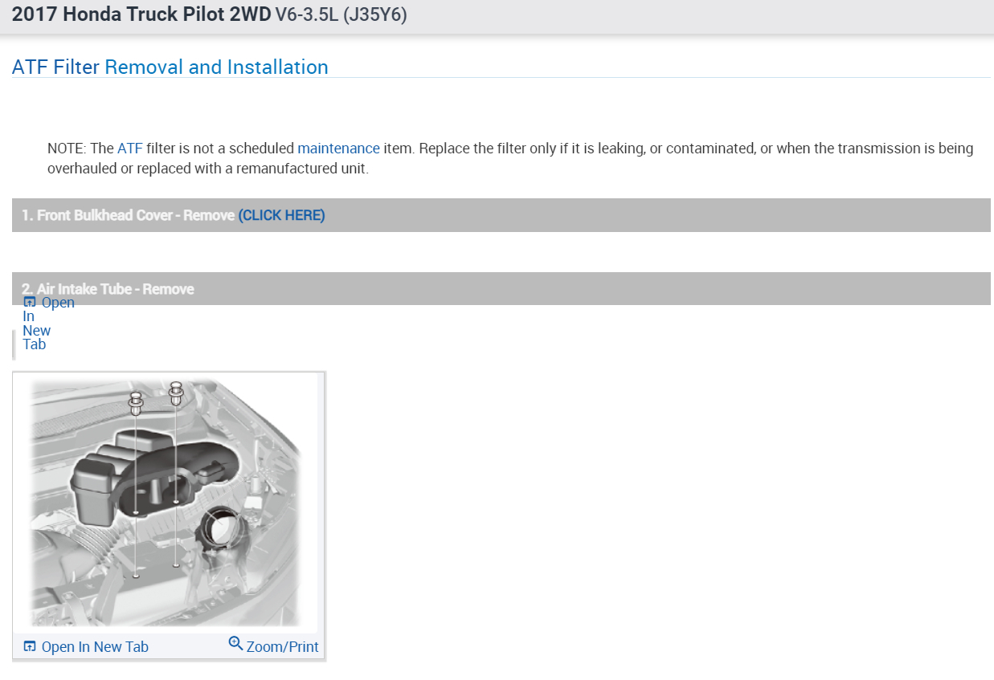The image size is (994, 680).
Task: Click the right clip fastener in the diagram
Action: click(x=176, y=393)
